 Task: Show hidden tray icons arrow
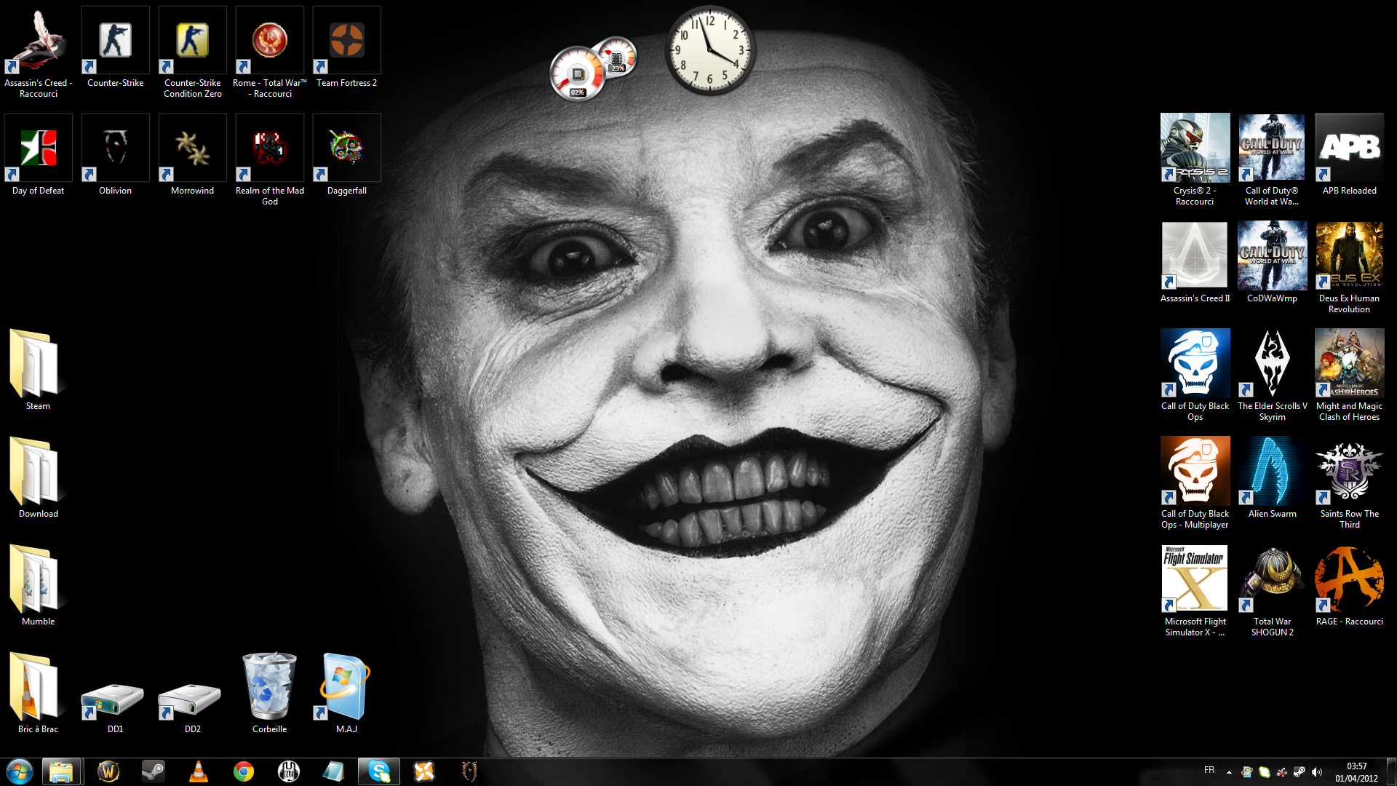[x=1229, y=772]
